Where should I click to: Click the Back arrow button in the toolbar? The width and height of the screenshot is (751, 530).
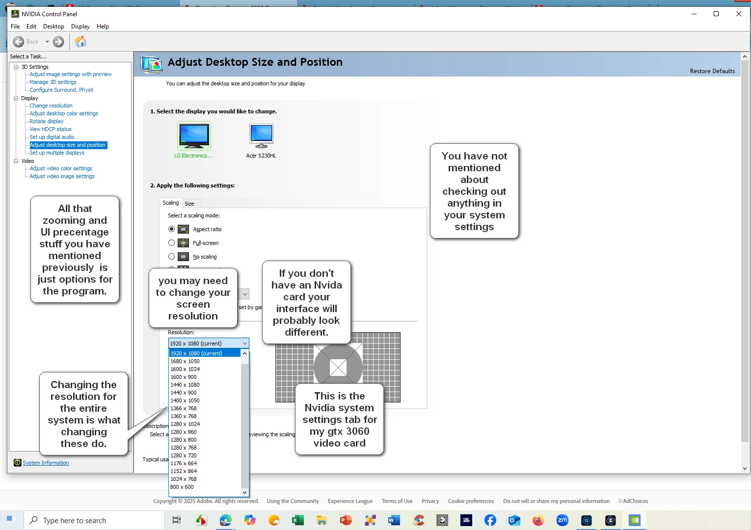[19, 42]
